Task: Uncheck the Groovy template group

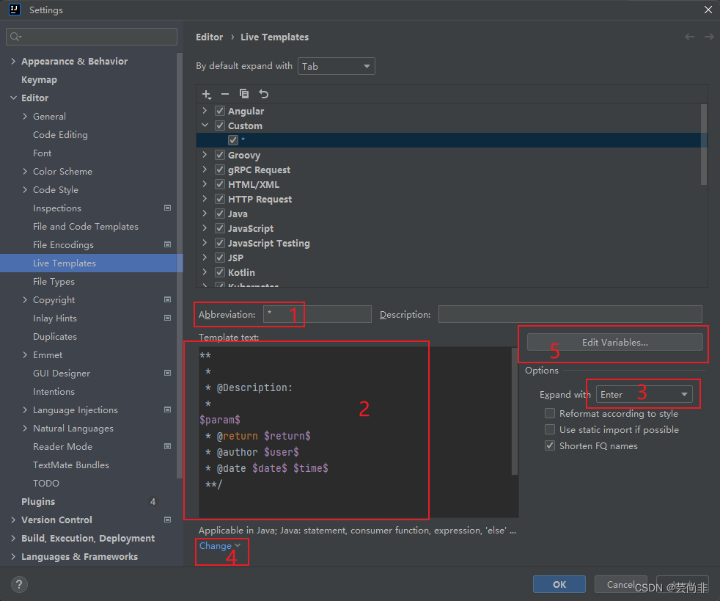Action: (220, 155)
